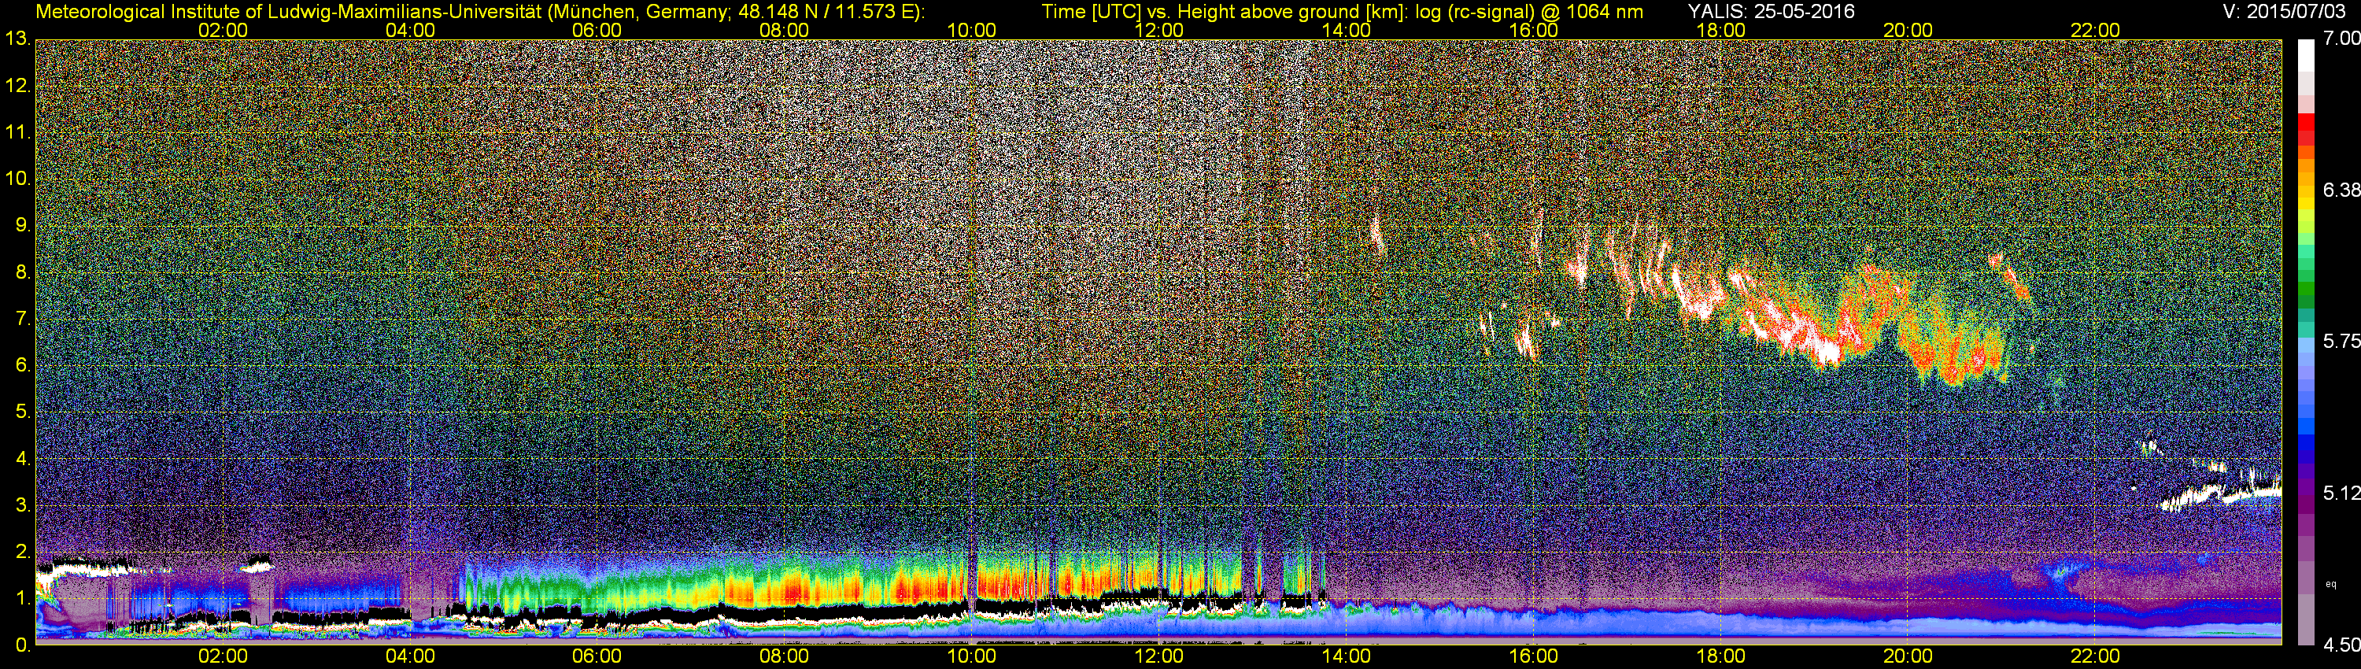
Task: Select 18:00 on the bottom time axis
Action: [x=1720, y=656]
